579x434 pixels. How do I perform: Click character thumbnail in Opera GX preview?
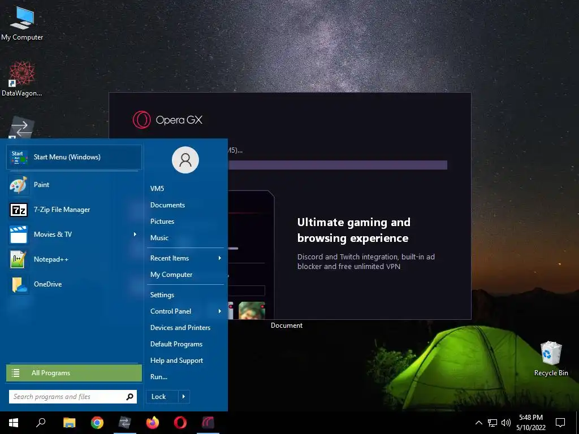[x=252, y=310]
